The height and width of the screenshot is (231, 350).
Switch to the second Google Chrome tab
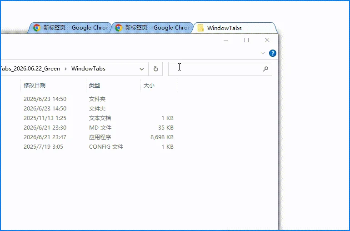151,28
